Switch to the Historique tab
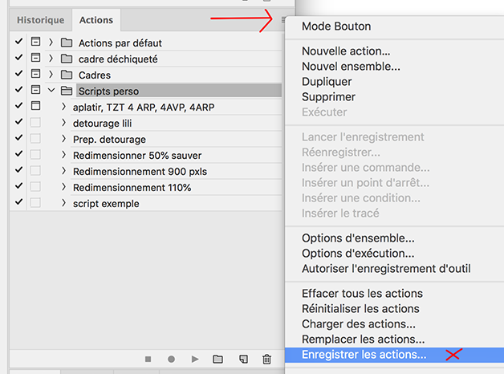 coord(40,20)
